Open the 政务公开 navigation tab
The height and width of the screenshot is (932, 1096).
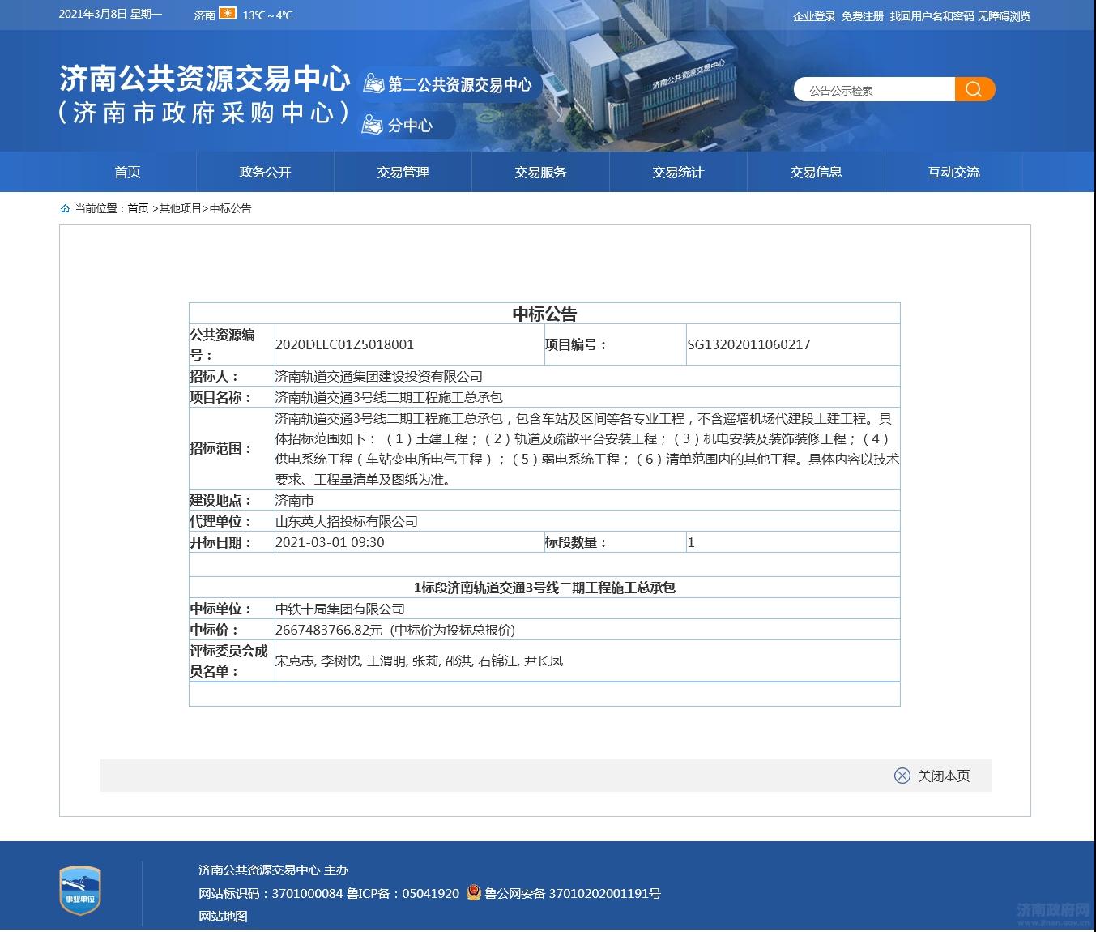pyautogui.click(x=265, y=172)
